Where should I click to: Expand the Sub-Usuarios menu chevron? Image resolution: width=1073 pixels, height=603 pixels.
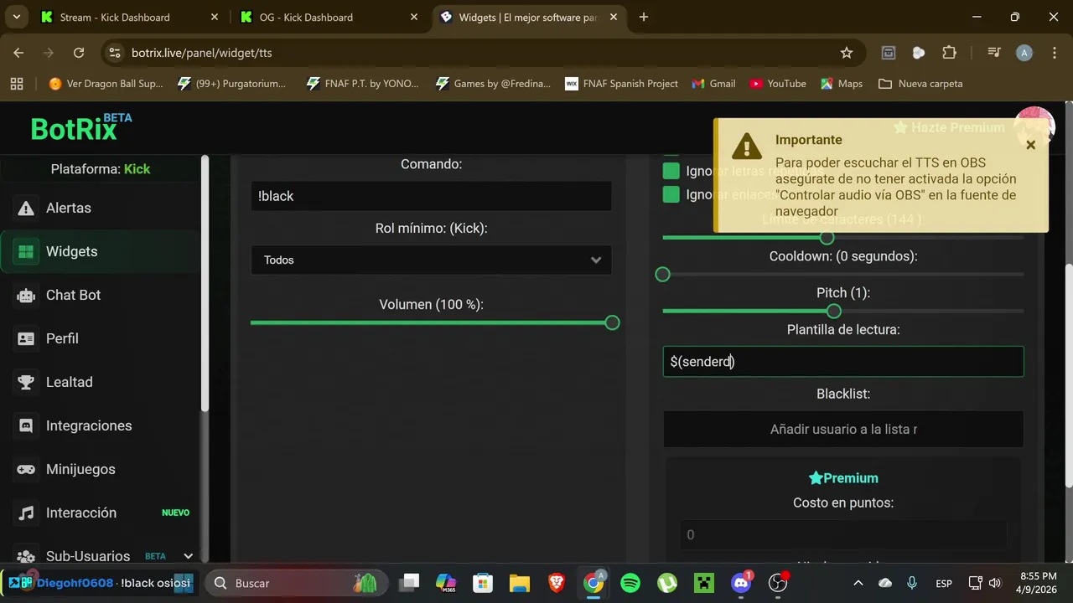(x=188, y=556)
